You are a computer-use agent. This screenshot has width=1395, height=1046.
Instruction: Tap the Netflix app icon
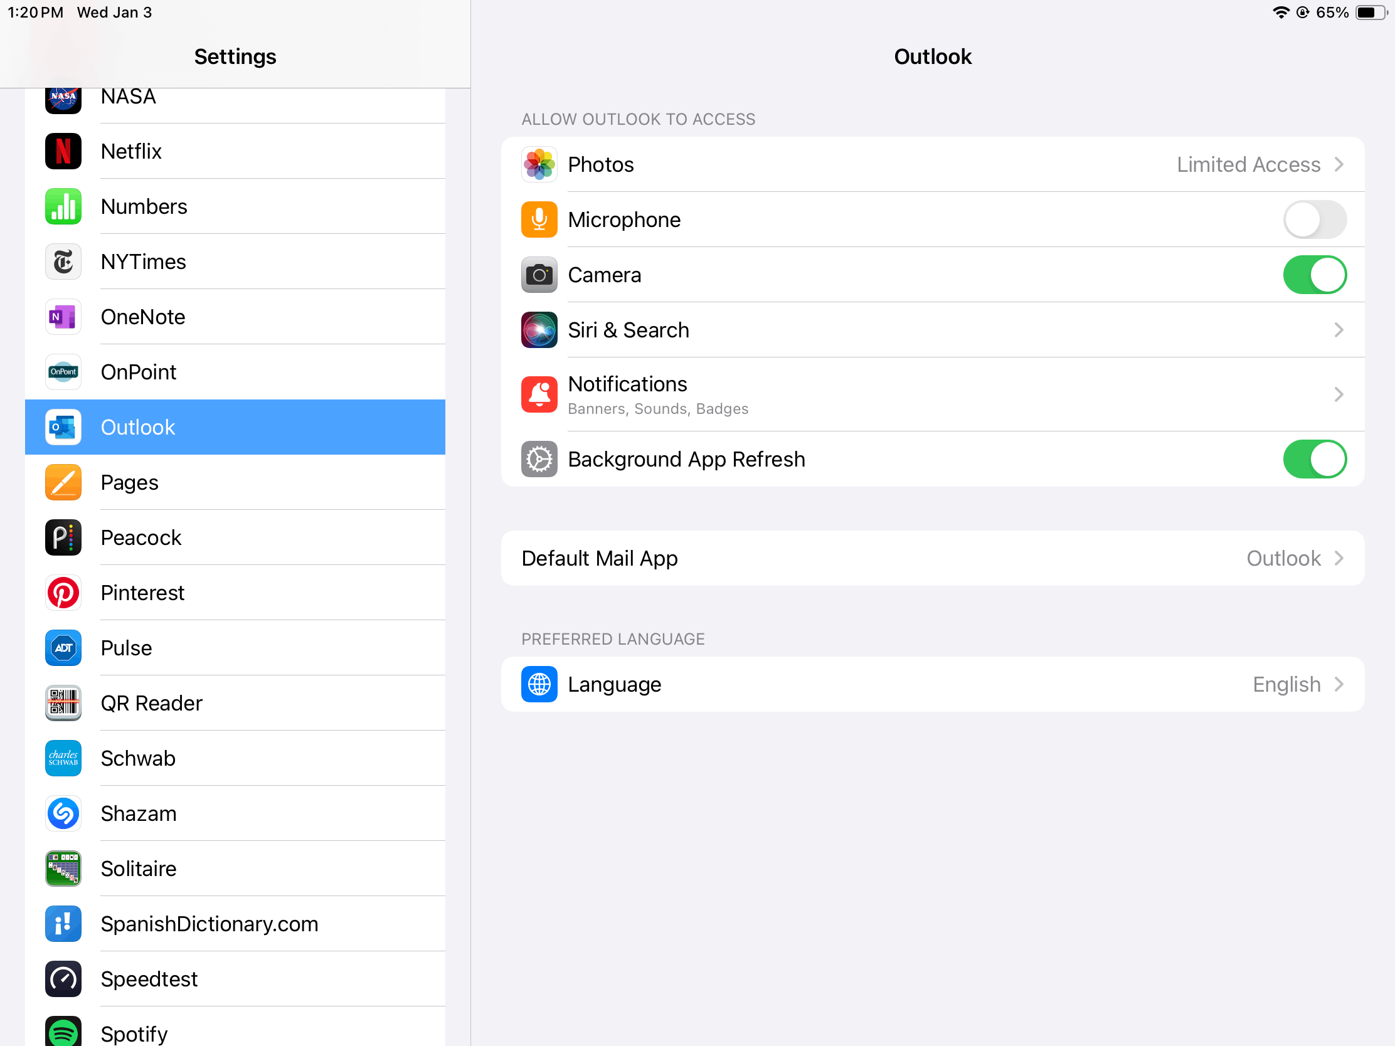coord(63,151)
